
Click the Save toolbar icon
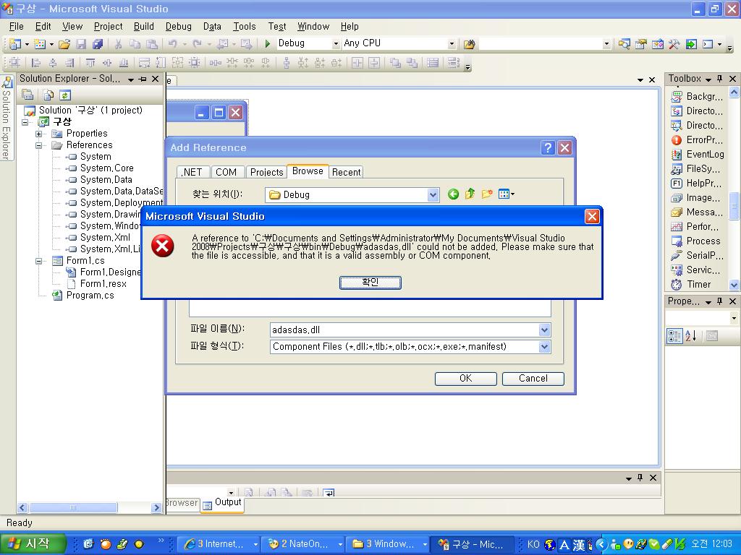[x=81, y=44]
